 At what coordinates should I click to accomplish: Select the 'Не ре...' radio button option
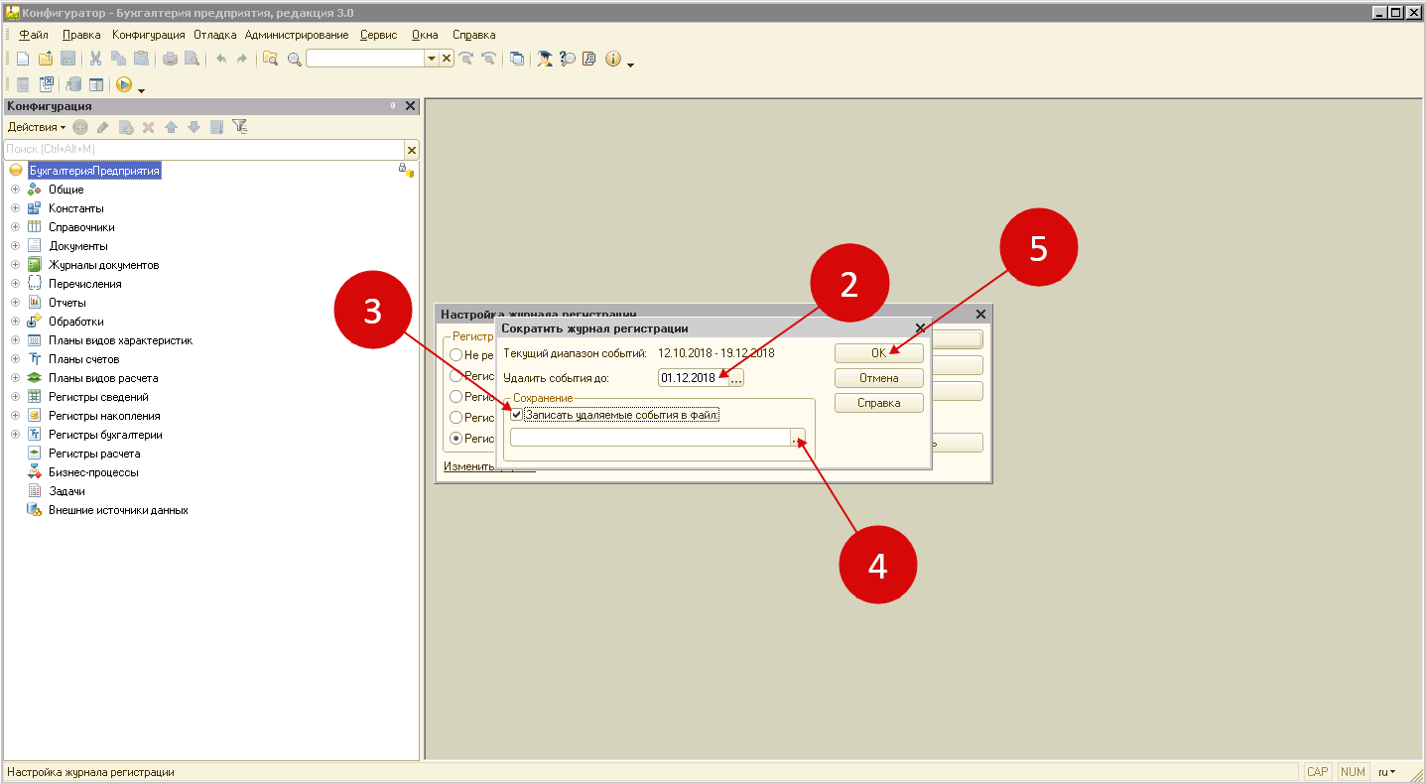pos(456,354)
